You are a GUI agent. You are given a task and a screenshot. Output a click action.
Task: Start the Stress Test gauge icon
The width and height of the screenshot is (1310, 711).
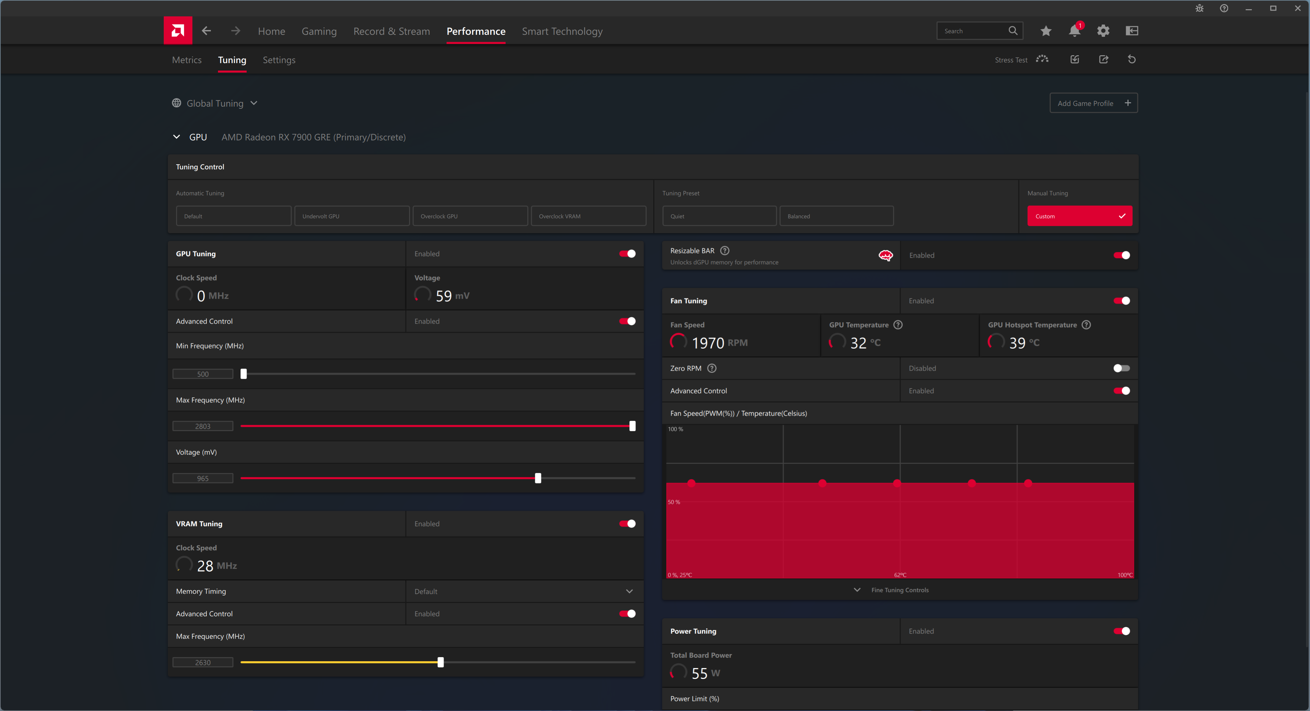click(1042, 59)
